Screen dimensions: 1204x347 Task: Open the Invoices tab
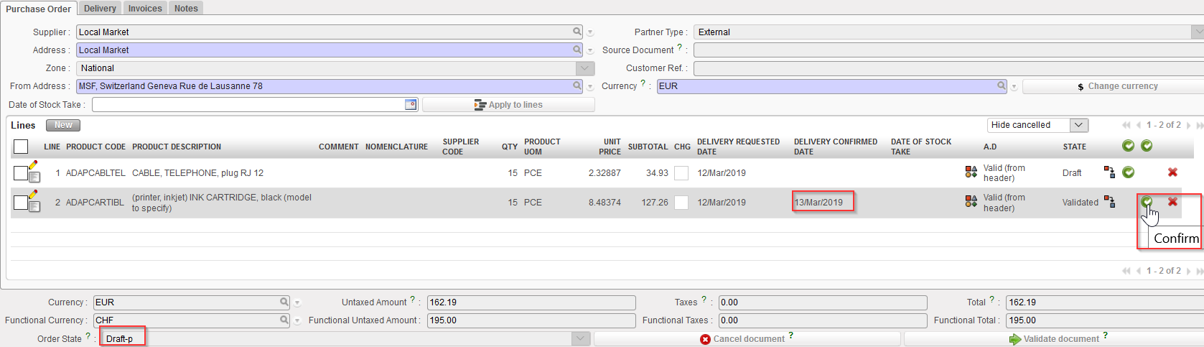click(x=145, y=9)
